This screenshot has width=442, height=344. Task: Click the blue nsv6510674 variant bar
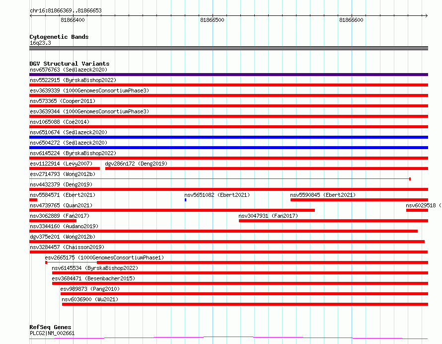228,137
